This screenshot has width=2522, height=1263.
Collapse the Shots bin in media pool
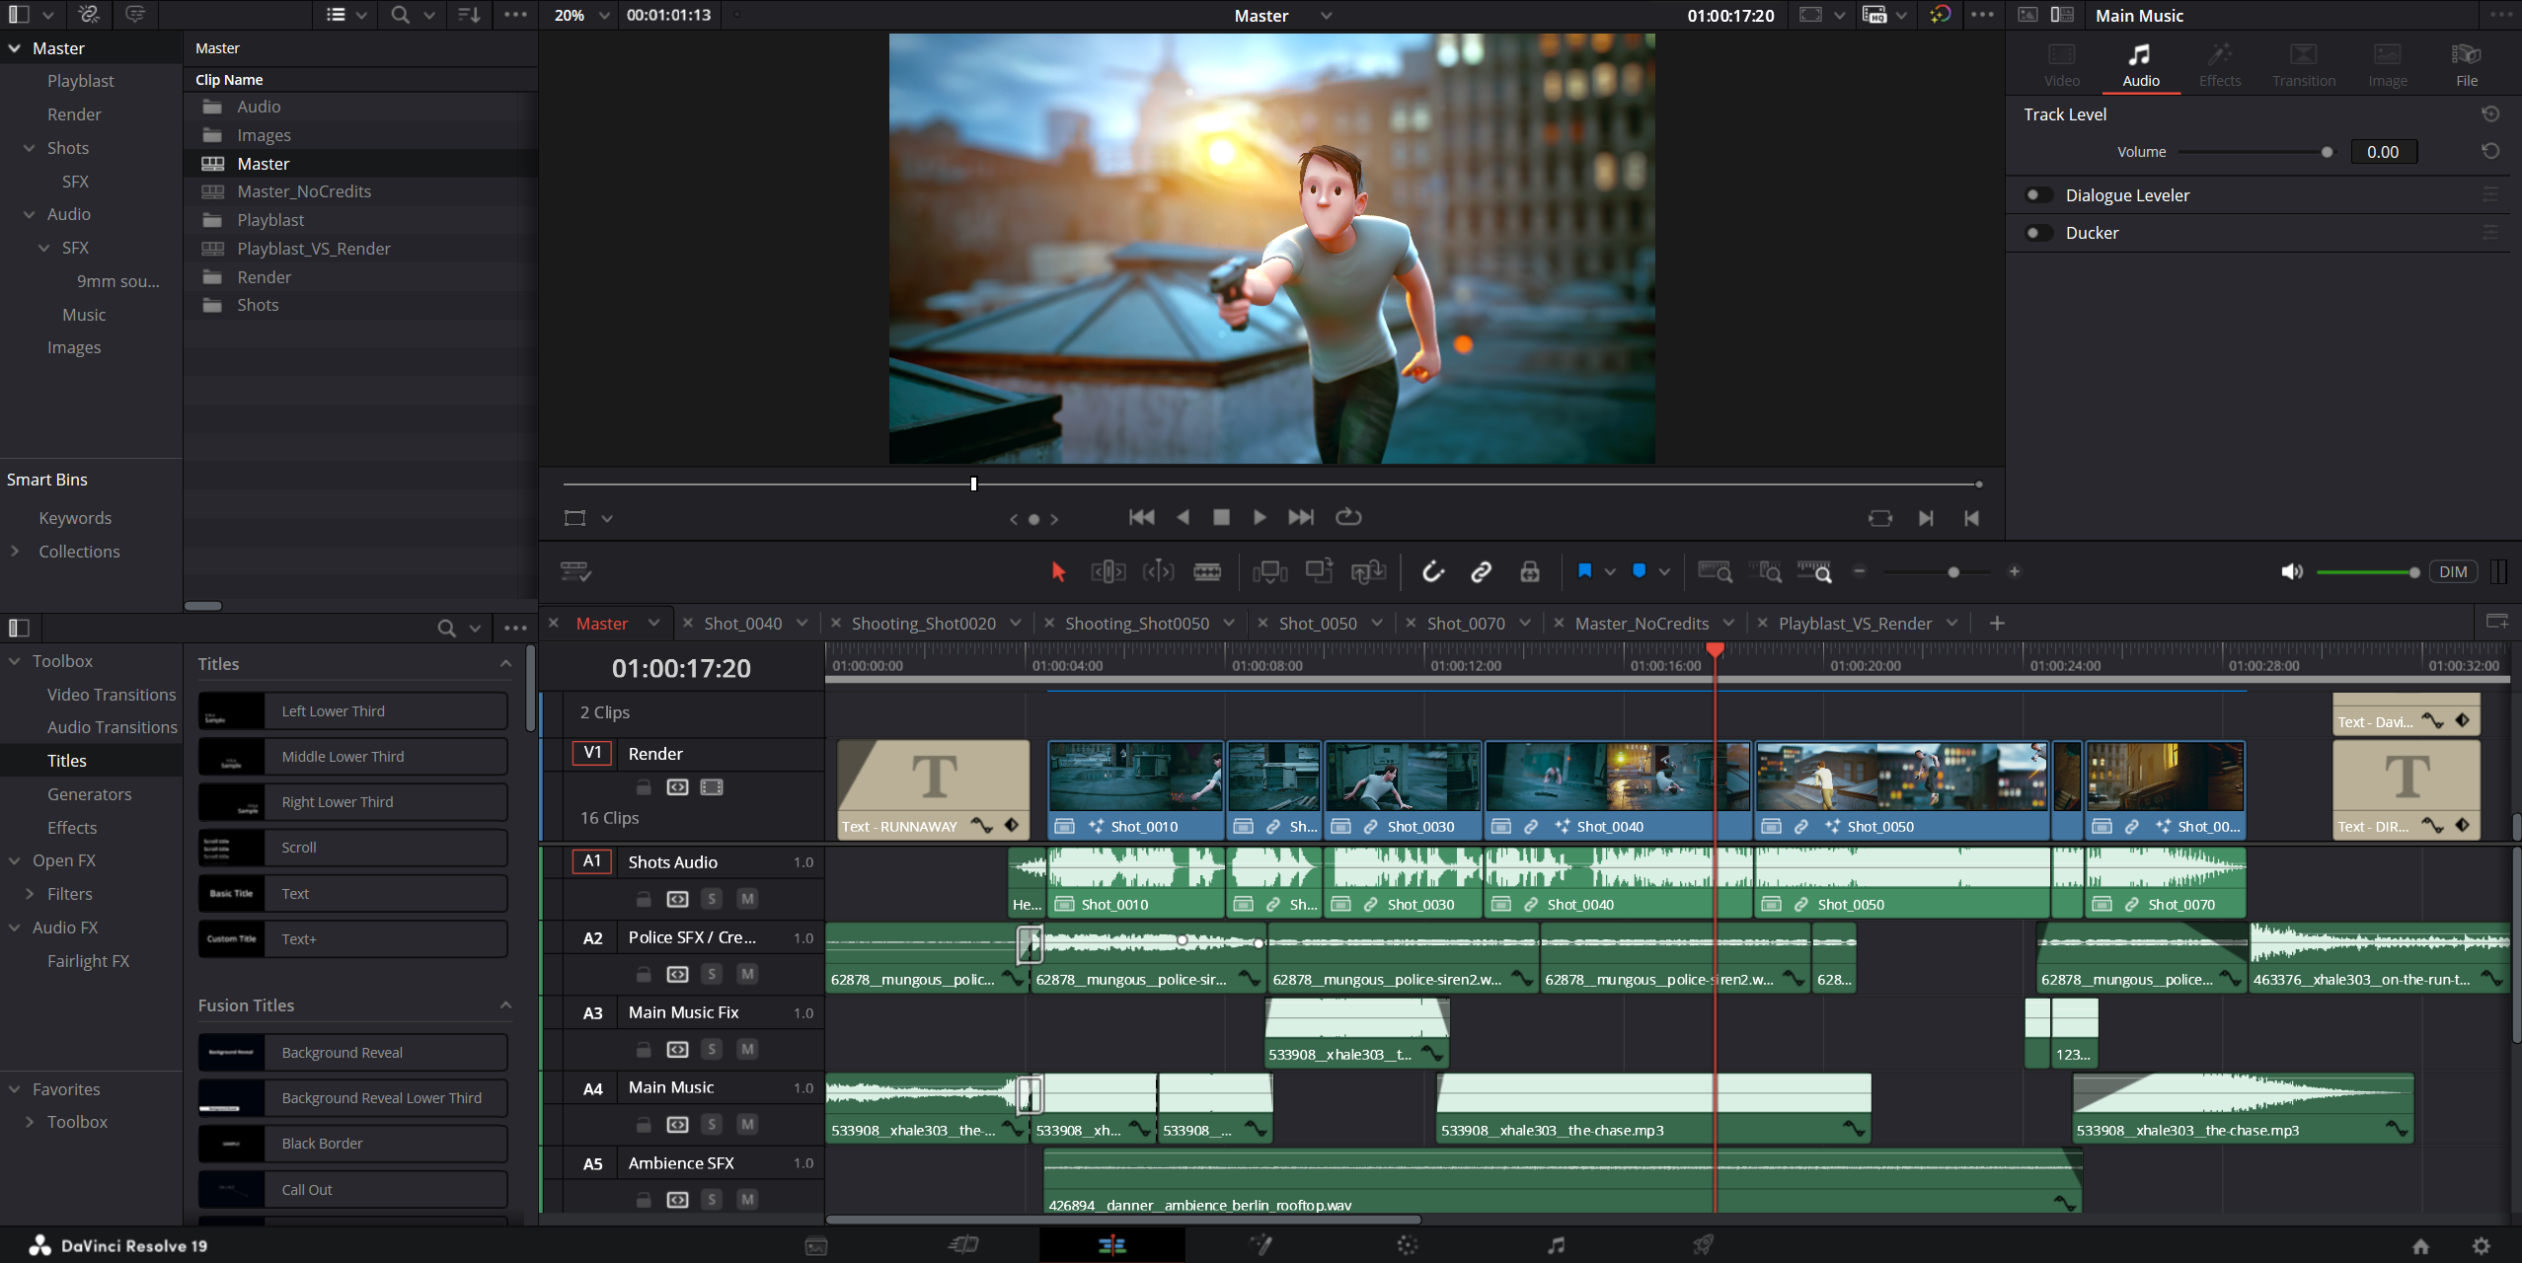click(x=29, y=148)
